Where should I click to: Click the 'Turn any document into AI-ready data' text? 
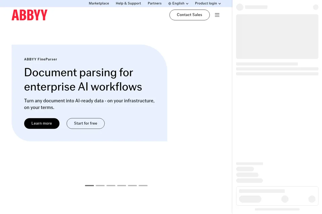coord(89,104)
